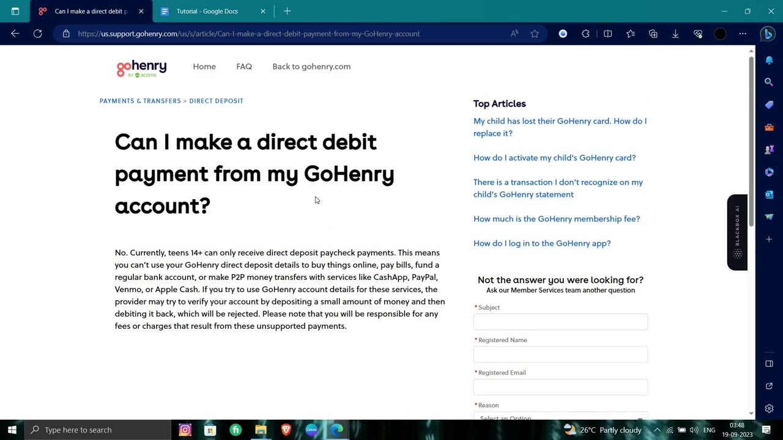Close the Tutorial - Google Docs tab

click(x=263, y=11)
